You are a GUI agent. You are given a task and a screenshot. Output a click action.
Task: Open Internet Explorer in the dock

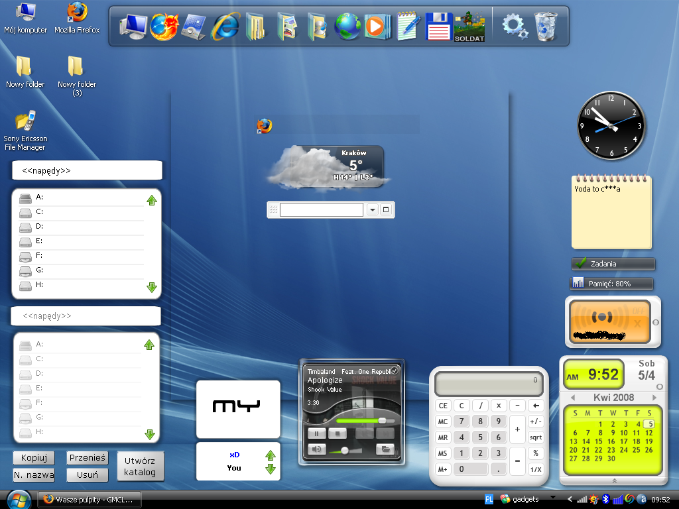click(225, 27)
